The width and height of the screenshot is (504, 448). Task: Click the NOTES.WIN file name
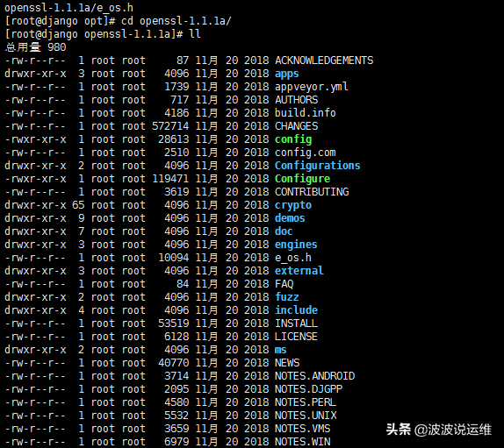click(x=302, y=442)
